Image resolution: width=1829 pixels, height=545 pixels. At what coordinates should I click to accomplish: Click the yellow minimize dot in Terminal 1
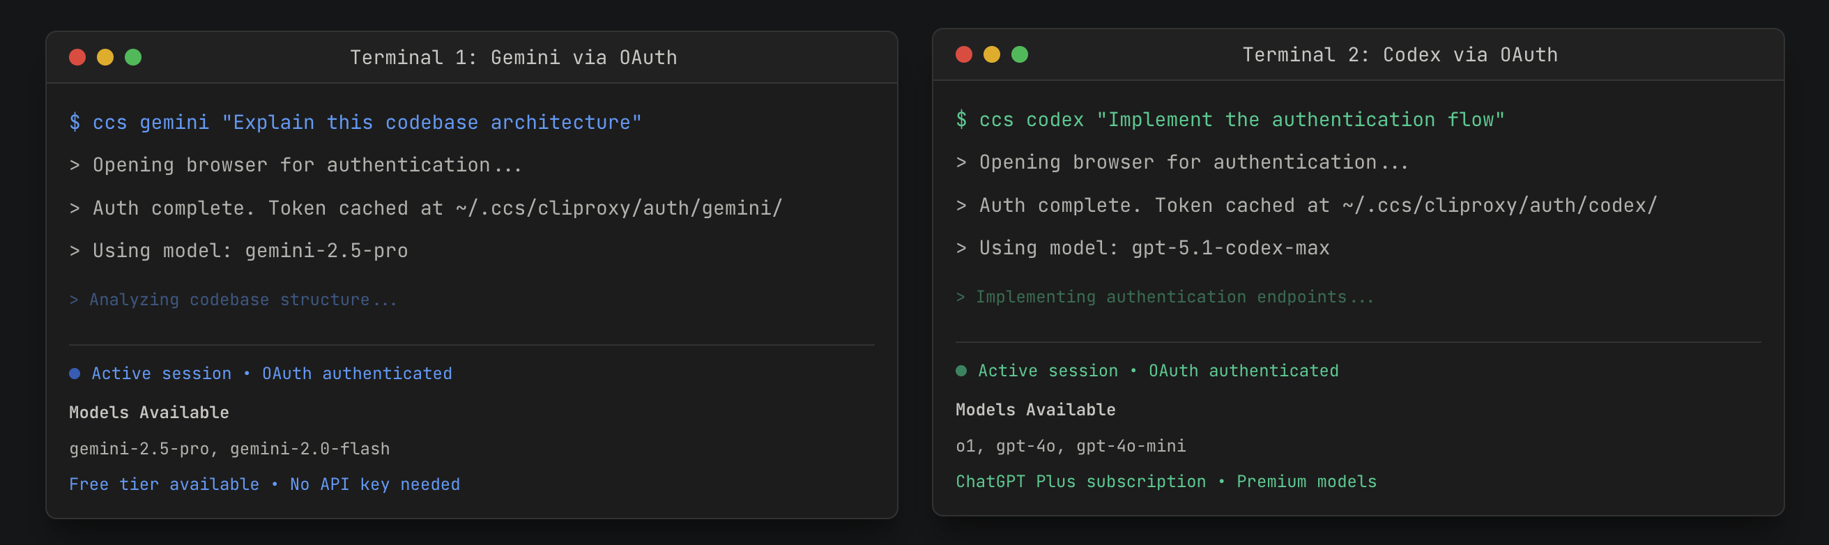[105, 57]
